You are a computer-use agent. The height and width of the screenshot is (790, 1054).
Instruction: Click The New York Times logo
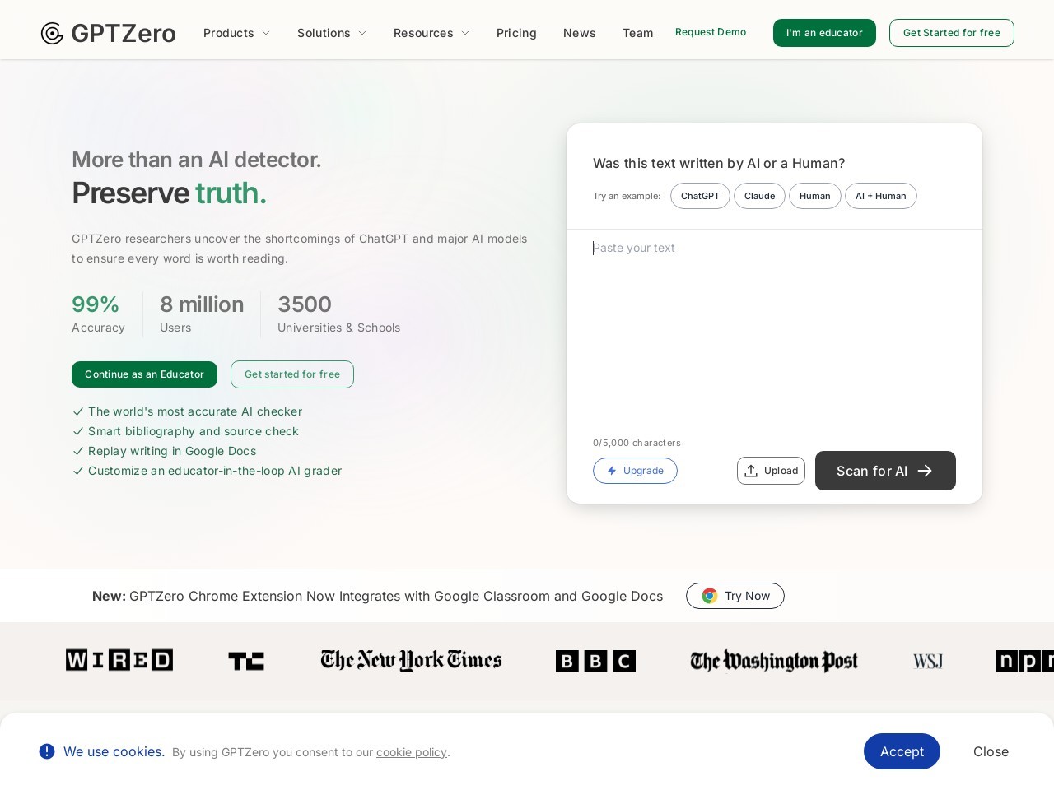411,660
